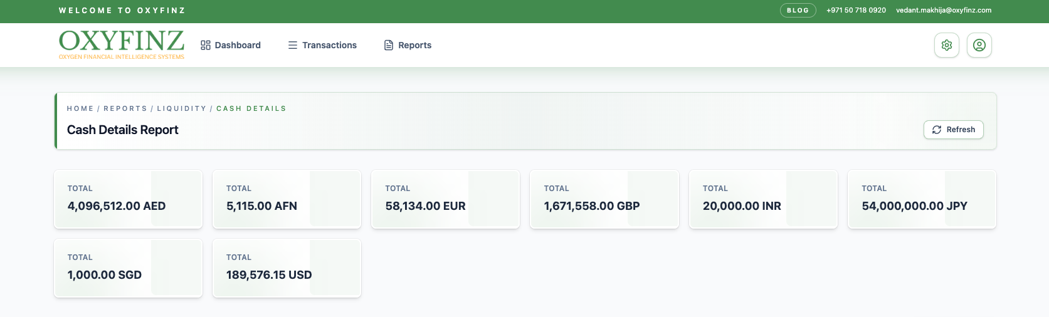Viewport: 1049px width, 317px height.
Task: Select the total AED card
Action: 128,199
